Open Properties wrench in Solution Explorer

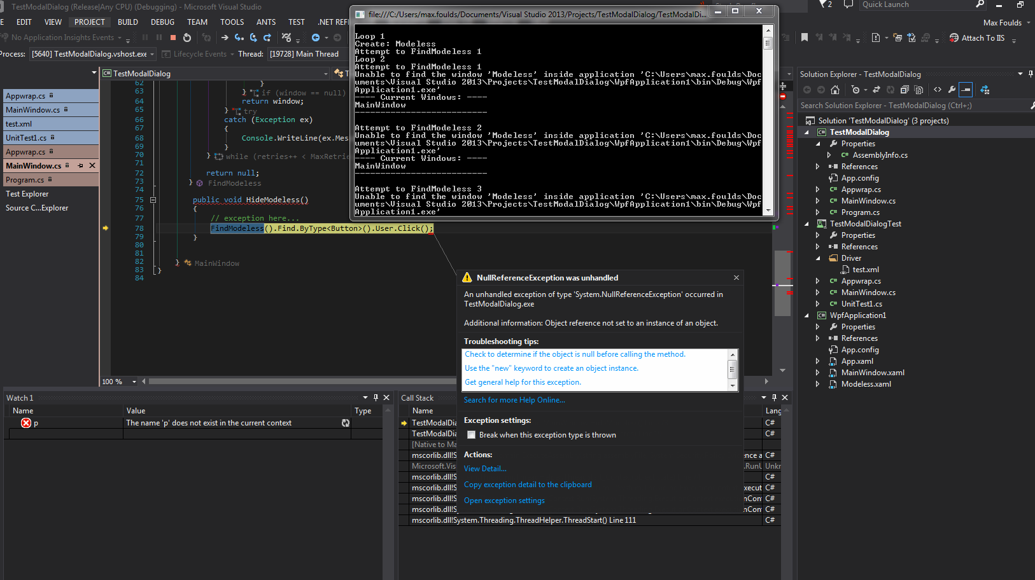coord(952,90)
